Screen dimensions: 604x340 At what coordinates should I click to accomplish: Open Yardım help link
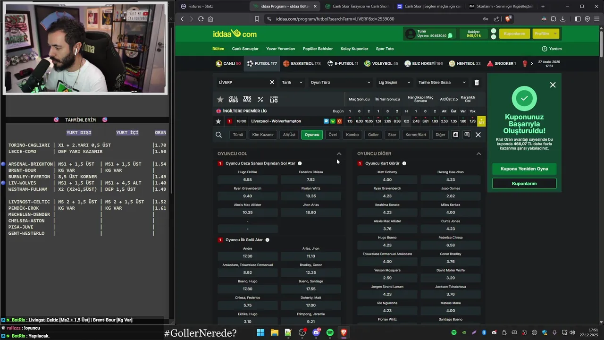pyautogui.click(x=552, y=49)
